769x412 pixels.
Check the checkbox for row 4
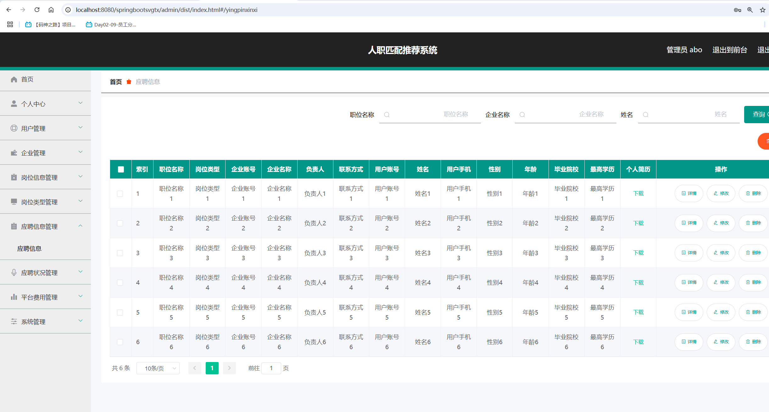(x=120, y=283)
